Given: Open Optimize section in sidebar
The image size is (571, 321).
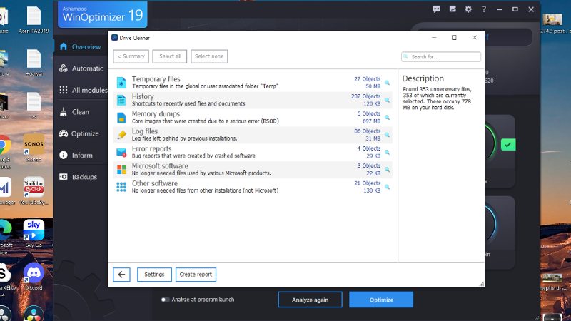Looking at the screenshot, I should point(81,133).
